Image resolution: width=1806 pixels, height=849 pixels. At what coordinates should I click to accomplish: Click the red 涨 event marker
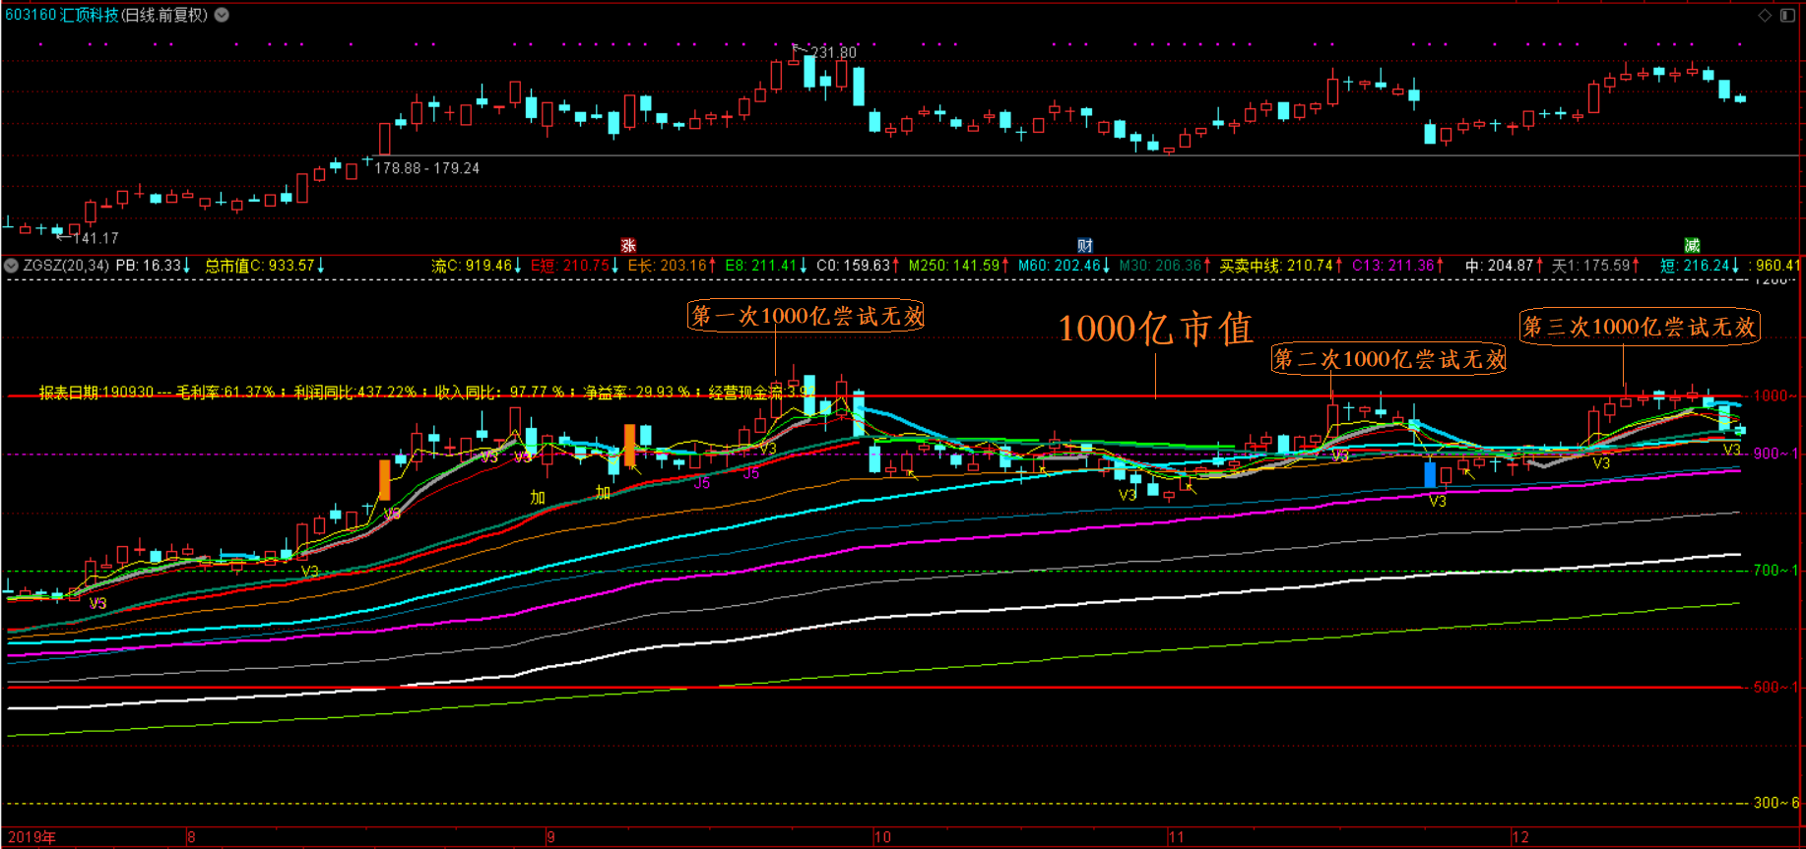point(628,246)
